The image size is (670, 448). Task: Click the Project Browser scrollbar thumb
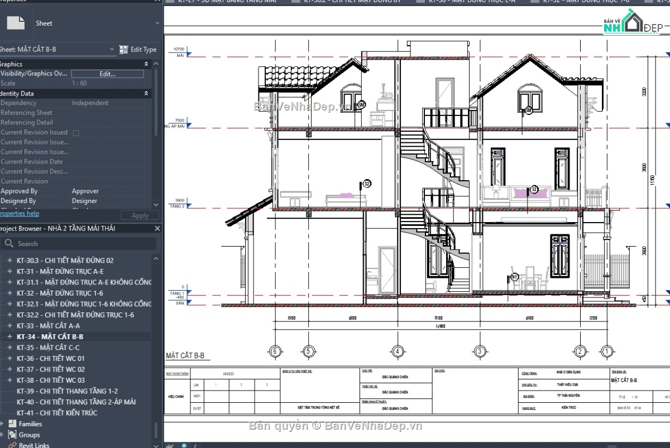click(156, 430)
